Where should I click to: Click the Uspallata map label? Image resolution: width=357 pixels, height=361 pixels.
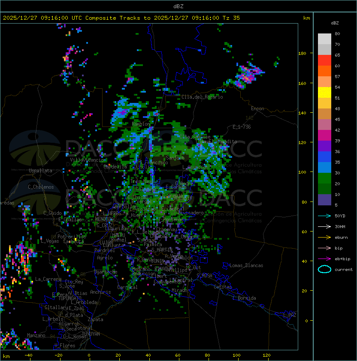(x=40, y=171)
